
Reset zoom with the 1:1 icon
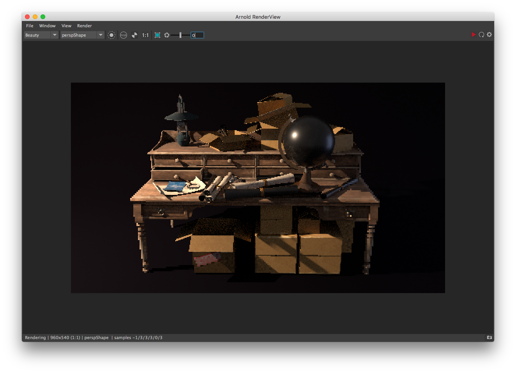[145, 35]
